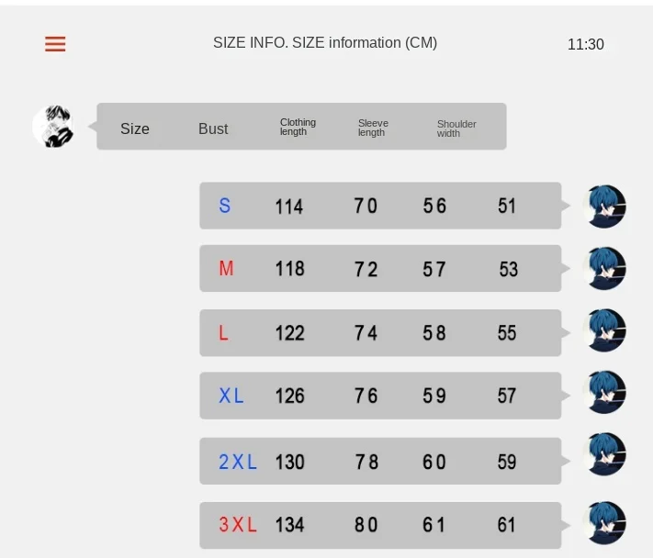
Task: Click blue-haired avatar beside M row
Action: tap(604, 268)
